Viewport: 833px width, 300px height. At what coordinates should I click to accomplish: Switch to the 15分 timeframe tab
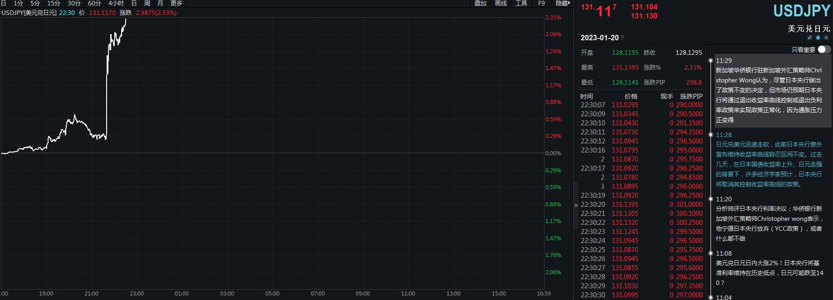coord(54,3)
